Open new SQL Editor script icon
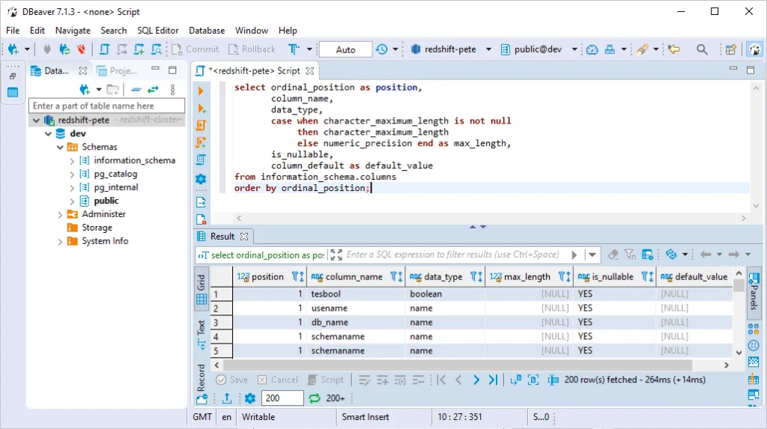 click(x=104, y=49)
